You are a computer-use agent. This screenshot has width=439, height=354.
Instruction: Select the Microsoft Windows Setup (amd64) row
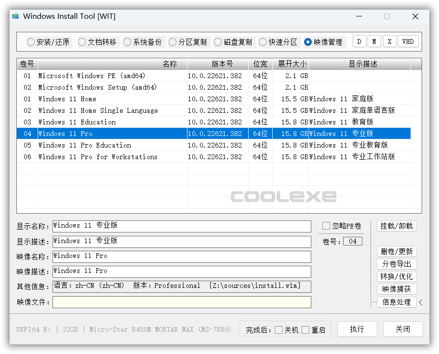click(x=214, y=87)
